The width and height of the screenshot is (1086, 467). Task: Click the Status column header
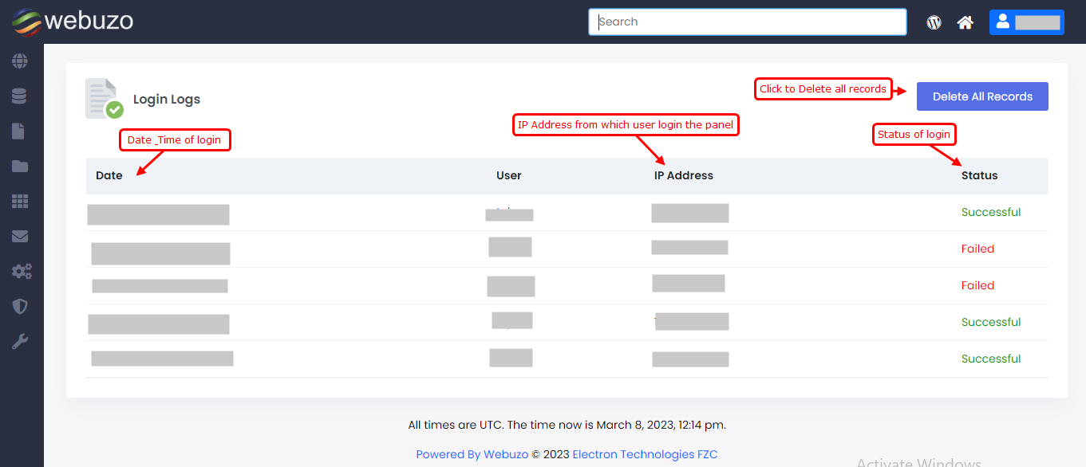click(979, 175)
